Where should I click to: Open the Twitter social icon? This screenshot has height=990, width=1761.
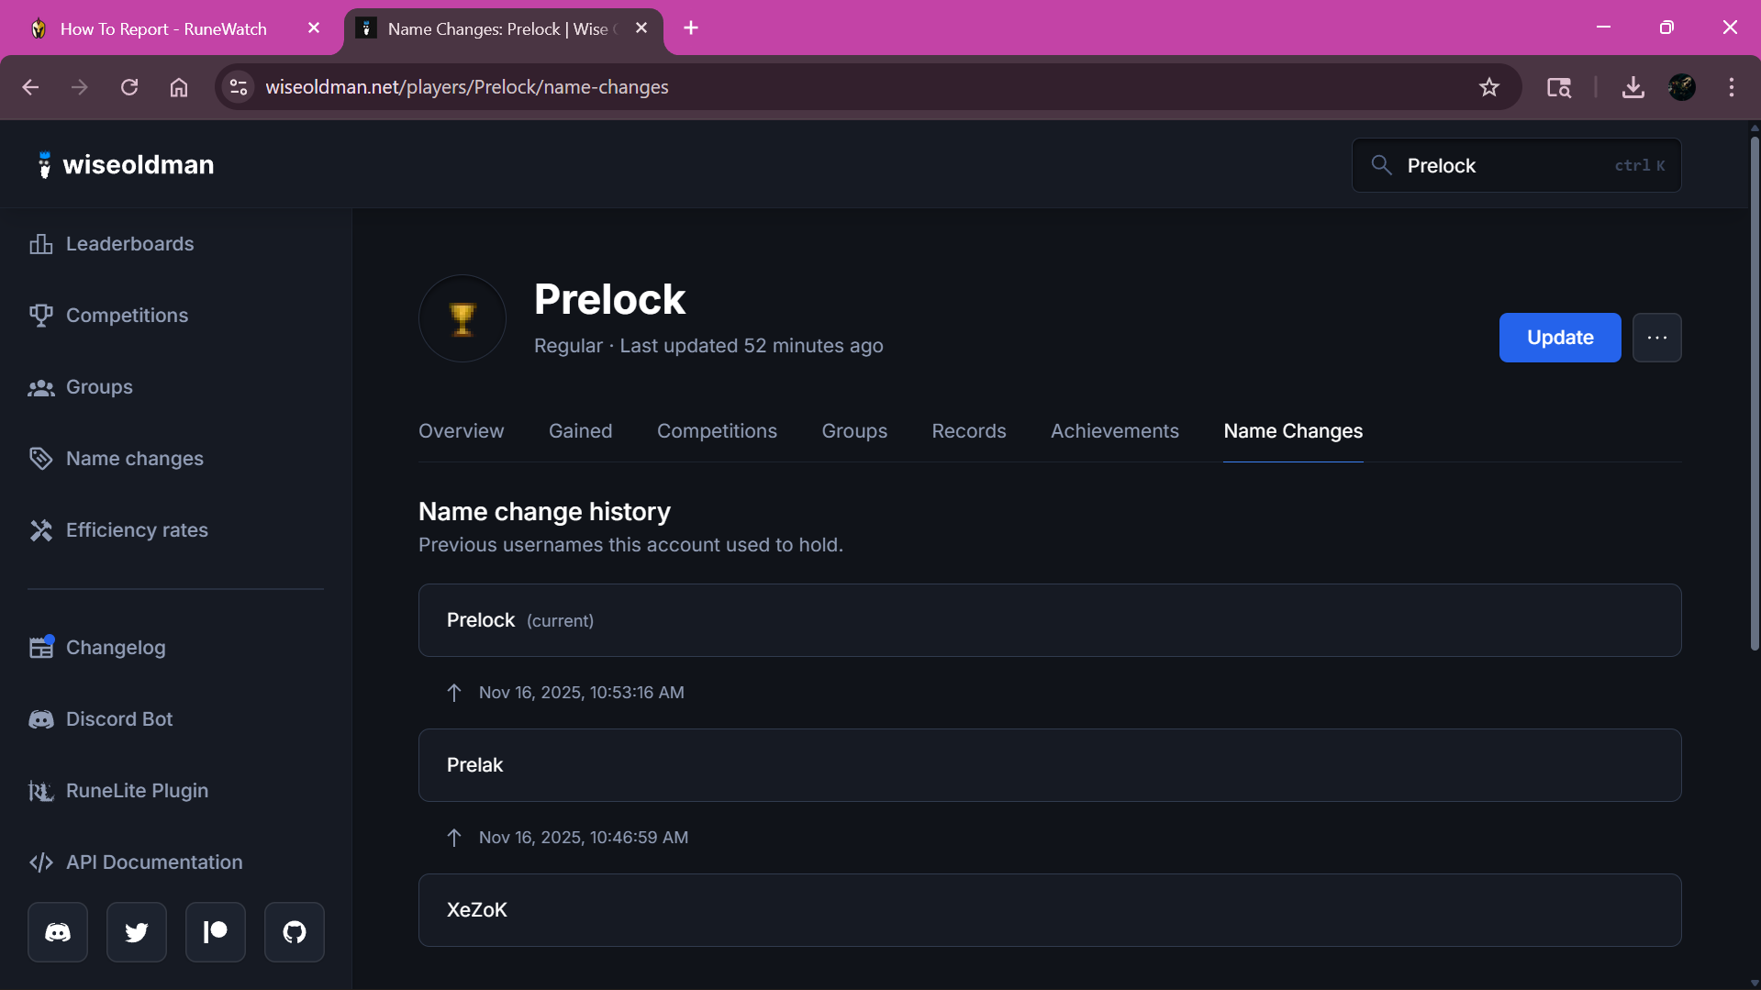coord(136,931)
